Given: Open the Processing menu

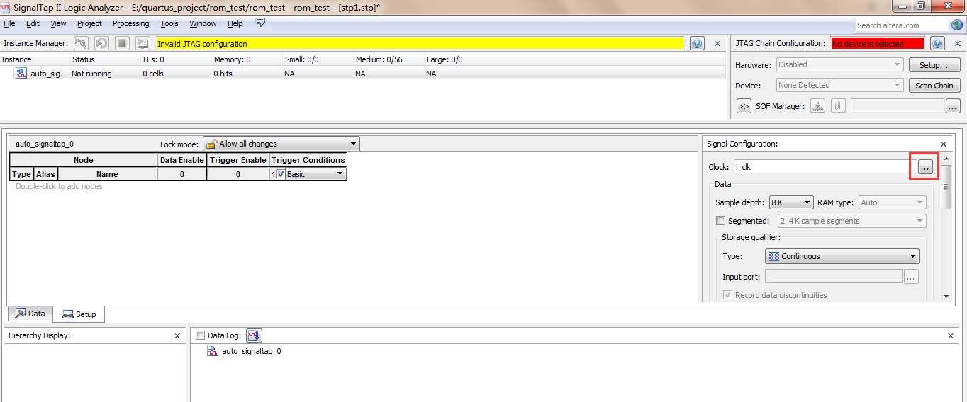Looking at the screenshot, I should pos(131,23).
